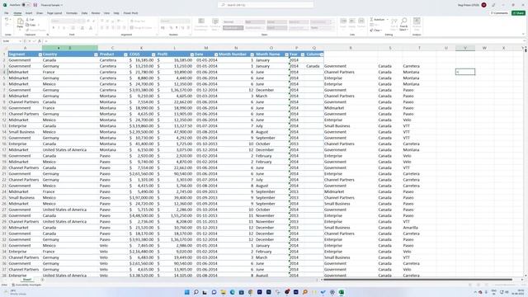Switch to the Data tab
The image size is (528, 297).
(84, 13)
